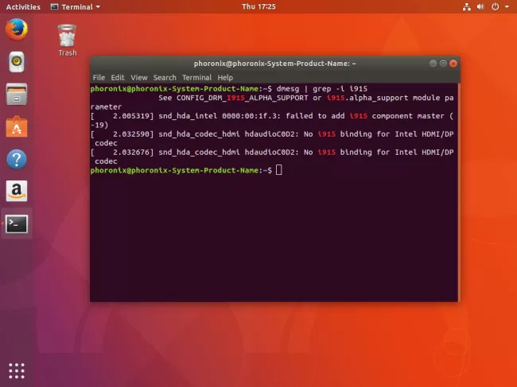The image size is (517, 387).
Task: Click the Amazon launcher icon
Action: (x=17, y=191)
